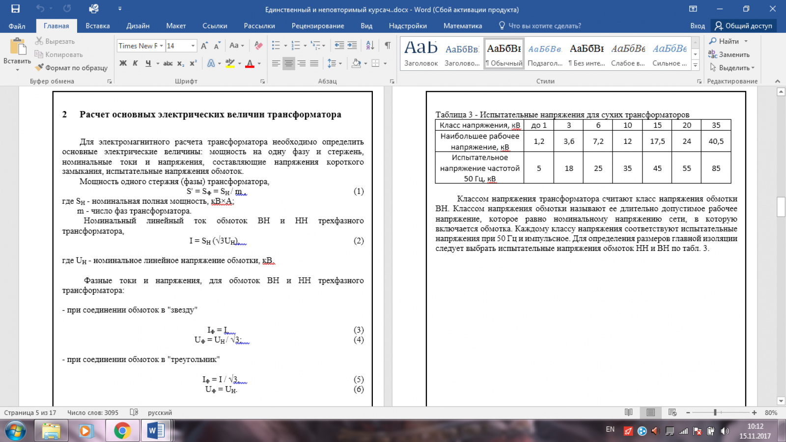Switch to Рецензирование ribbon tab
Viewport: 786px width, 442px height.
(x=318, y=26)
